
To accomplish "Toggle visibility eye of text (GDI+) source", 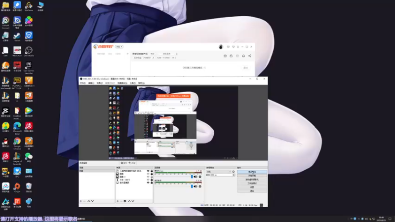I will click(x=148, y=180).
